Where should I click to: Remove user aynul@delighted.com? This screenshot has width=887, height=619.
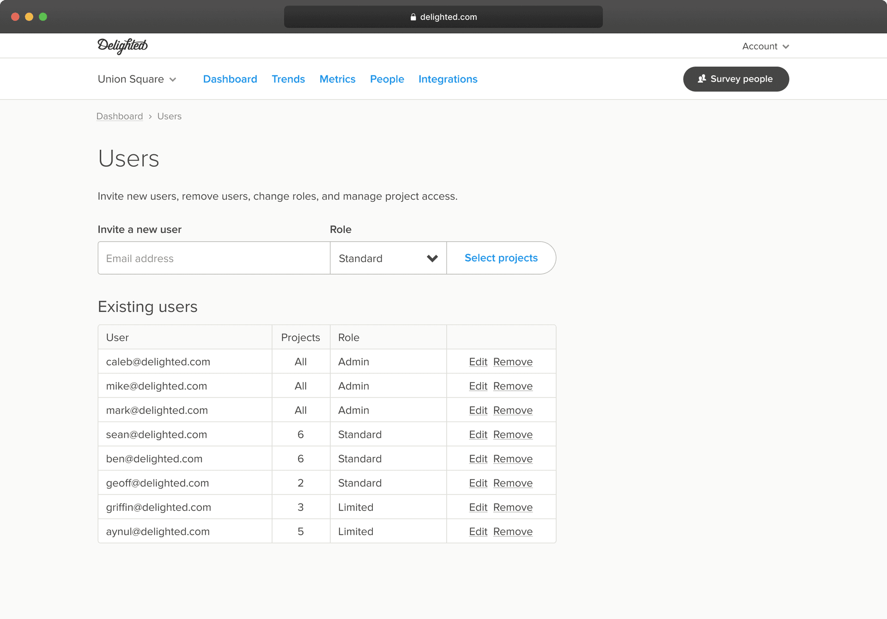pyautogui.click(x=513, y=531)
